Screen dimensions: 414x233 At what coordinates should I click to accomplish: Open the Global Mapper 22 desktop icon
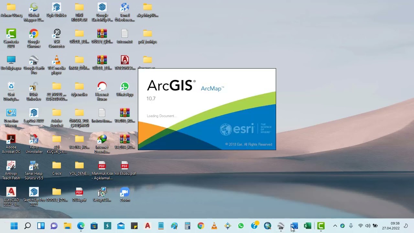tap(34, 12)
